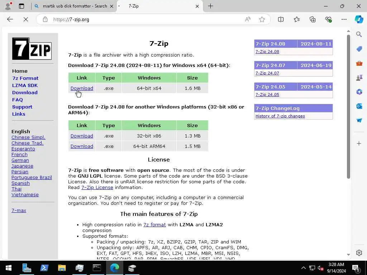Select the 7-Zip tab
This screenshot has width=367, height=275.
159,6
